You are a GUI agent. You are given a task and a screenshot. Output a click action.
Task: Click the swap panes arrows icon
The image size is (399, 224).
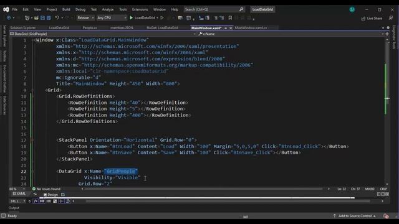35,195
